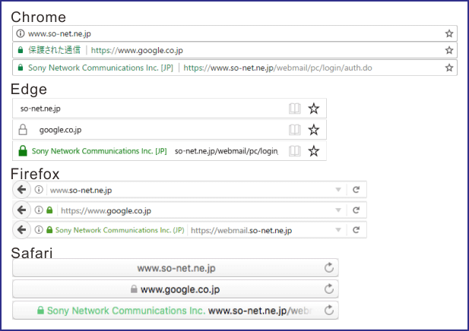Screen dimensions: 469x331
Task: Reload Safari www.so-net.ne.jp page
Action: coord(329,267)
